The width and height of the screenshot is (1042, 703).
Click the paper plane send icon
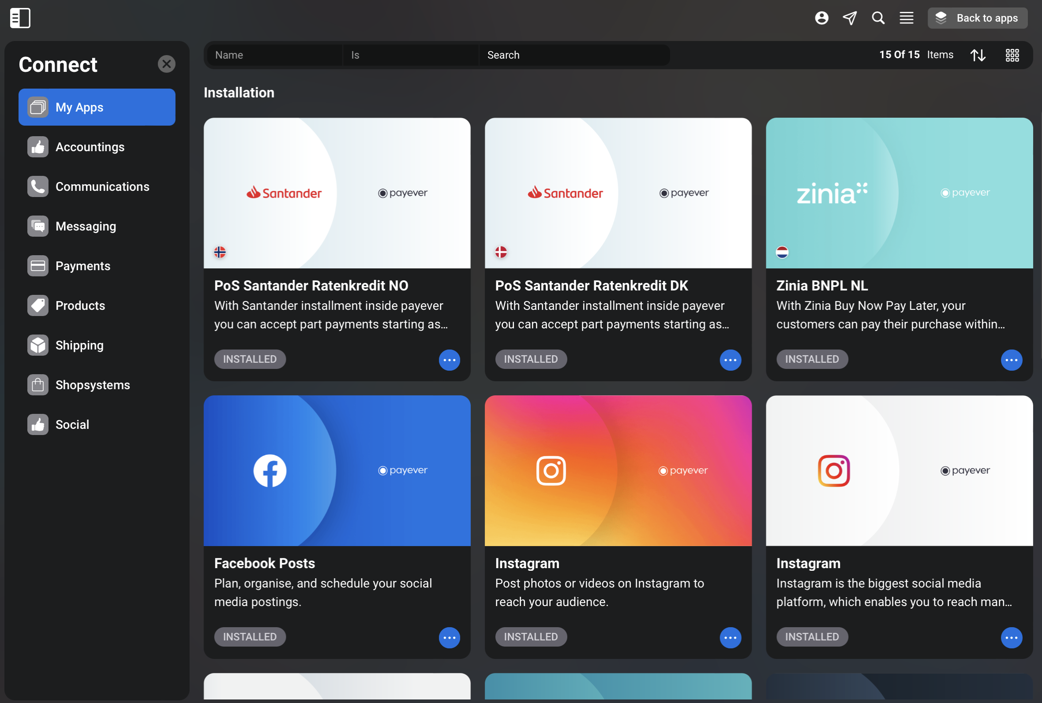(850, 18)
